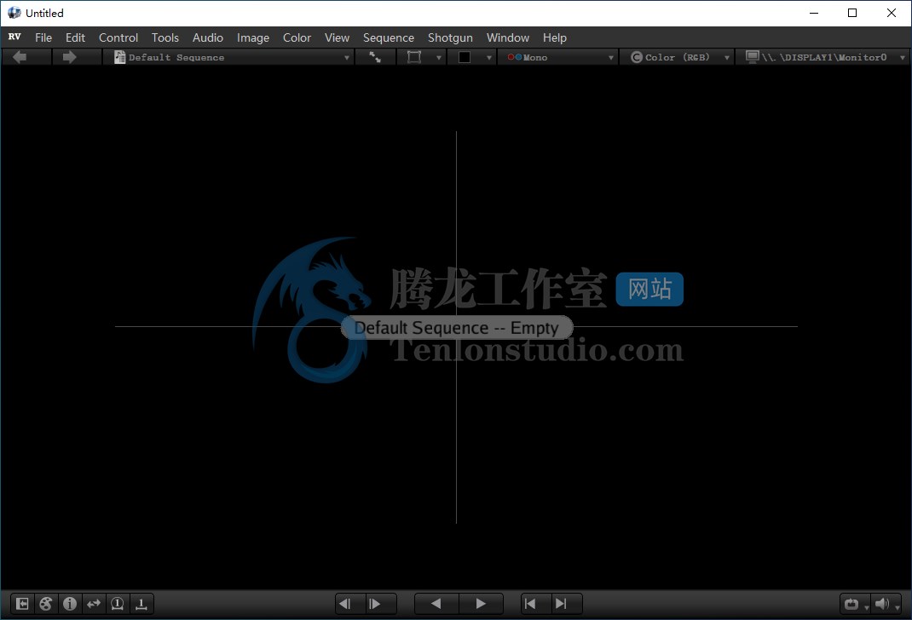912x620 pixels.
Task: Open the frame options dropdown arrow
Action: (439, 58)
